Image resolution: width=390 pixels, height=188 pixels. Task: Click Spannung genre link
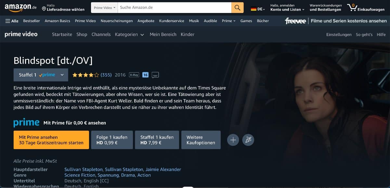coord(108,175)
